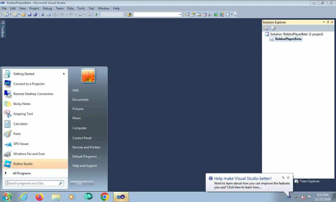The height and width of the screenshot is (202, 336).
Task: Open the Solution Explorer window position dropdown
Action: [324, 22]
